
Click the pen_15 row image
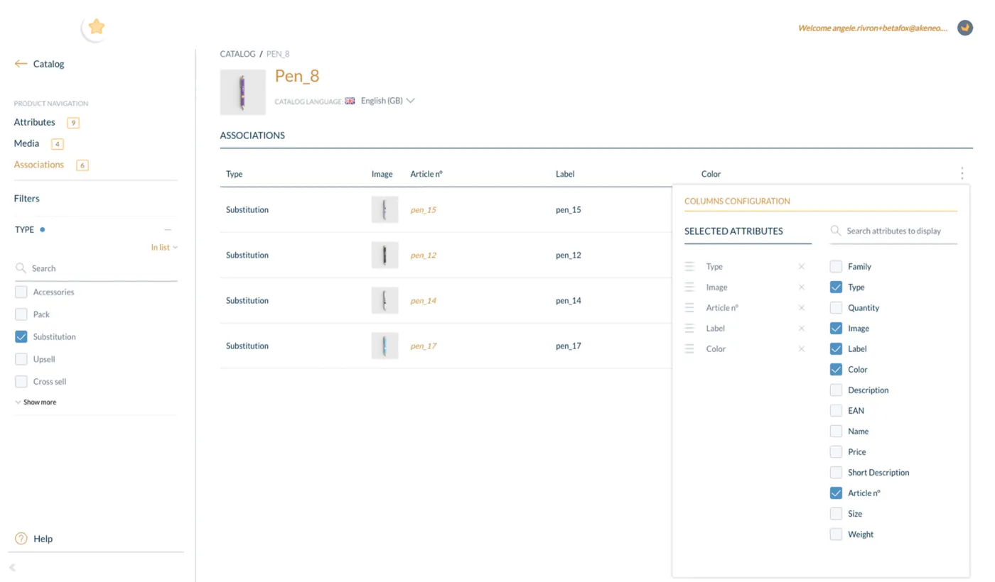384,210
